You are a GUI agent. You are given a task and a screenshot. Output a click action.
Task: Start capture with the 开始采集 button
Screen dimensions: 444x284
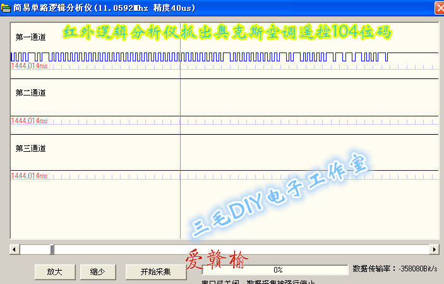(155, 271)
